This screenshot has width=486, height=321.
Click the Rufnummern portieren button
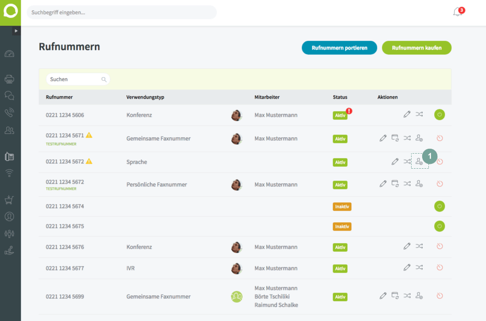[339, 48]
